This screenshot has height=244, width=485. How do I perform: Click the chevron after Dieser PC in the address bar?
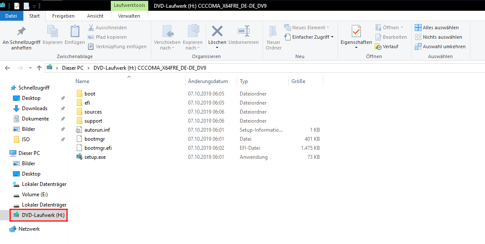coord(88,68)
